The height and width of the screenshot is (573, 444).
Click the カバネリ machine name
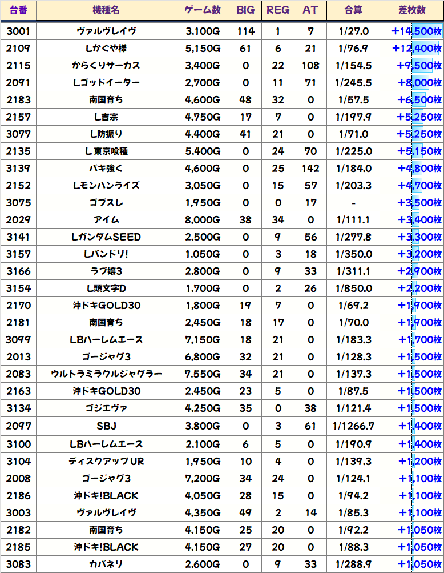106,564
